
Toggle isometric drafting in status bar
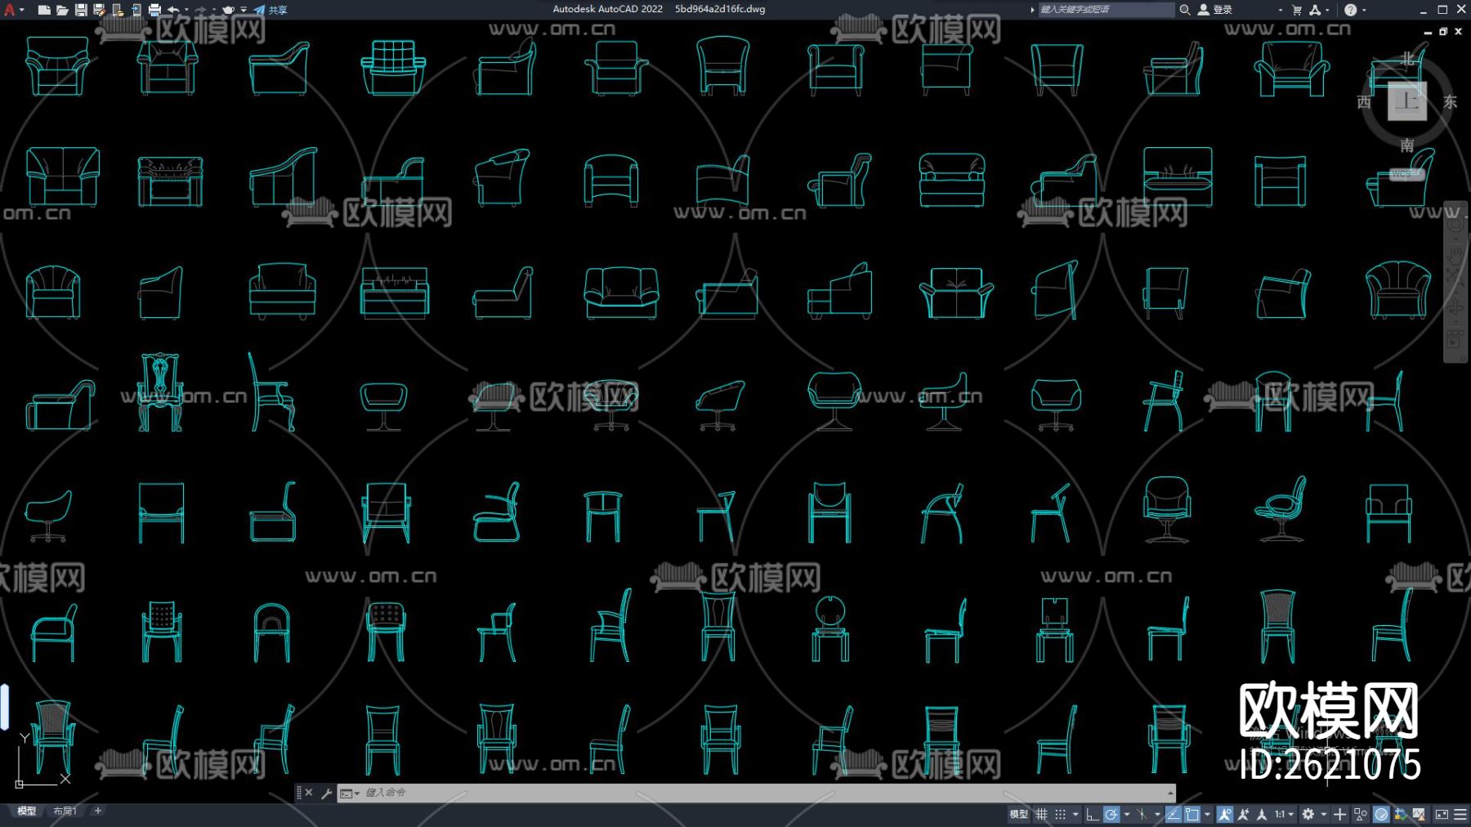(1142, 814)
